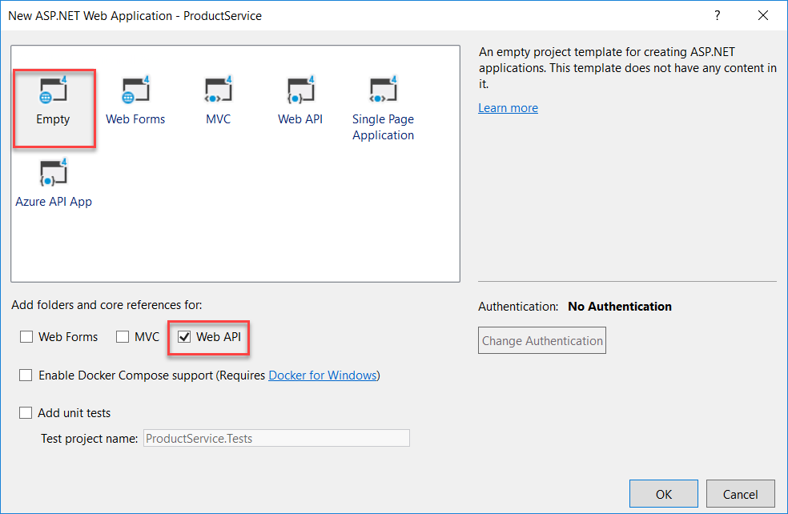Select the Azure API App template

53,183
